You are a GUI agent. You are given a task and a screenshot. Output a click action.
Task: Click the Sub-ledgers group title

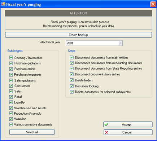tap(15, 51)
